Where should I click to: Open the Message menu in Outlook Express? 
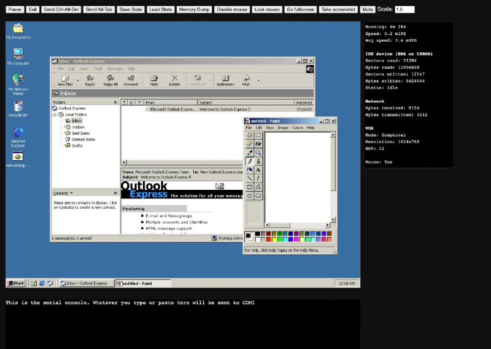click(115, 69)
